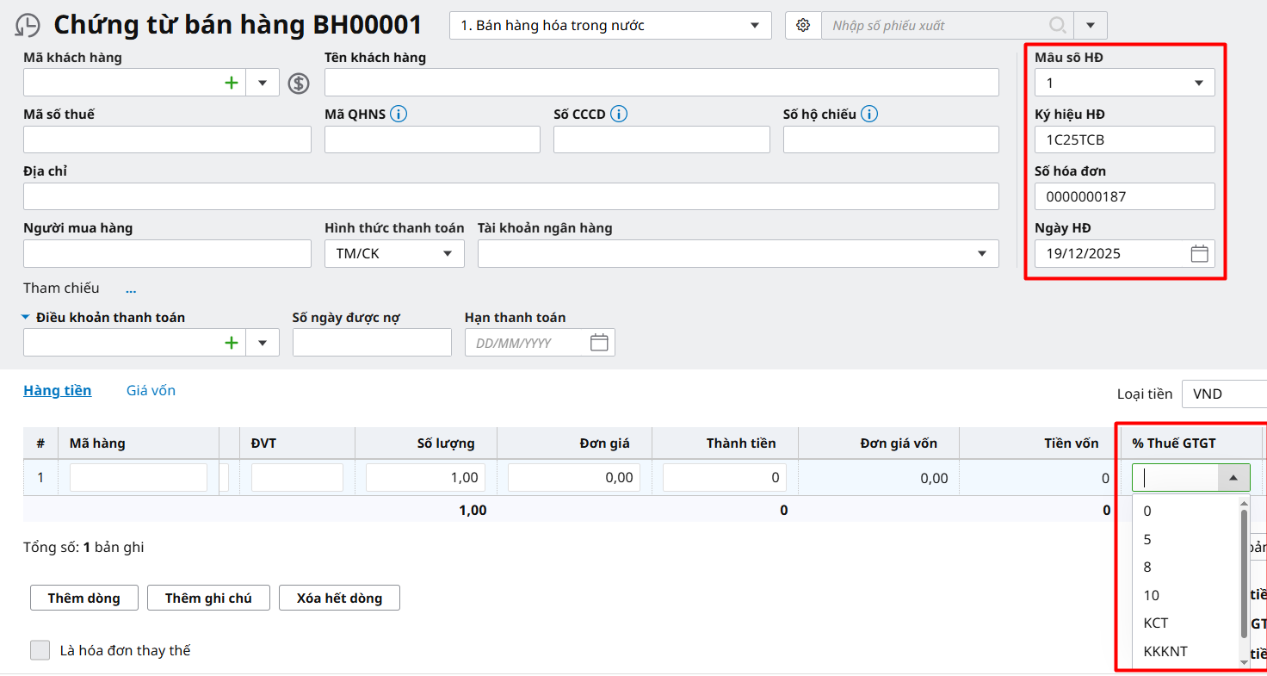Screen dimensions: 1267x676
Task: Open the Tài khoản ngân hàng dropdown
Action: click(981, 253)
